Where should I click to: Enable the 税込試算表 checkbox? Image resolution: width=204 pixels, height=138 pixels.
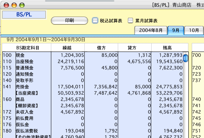point(95,20)
